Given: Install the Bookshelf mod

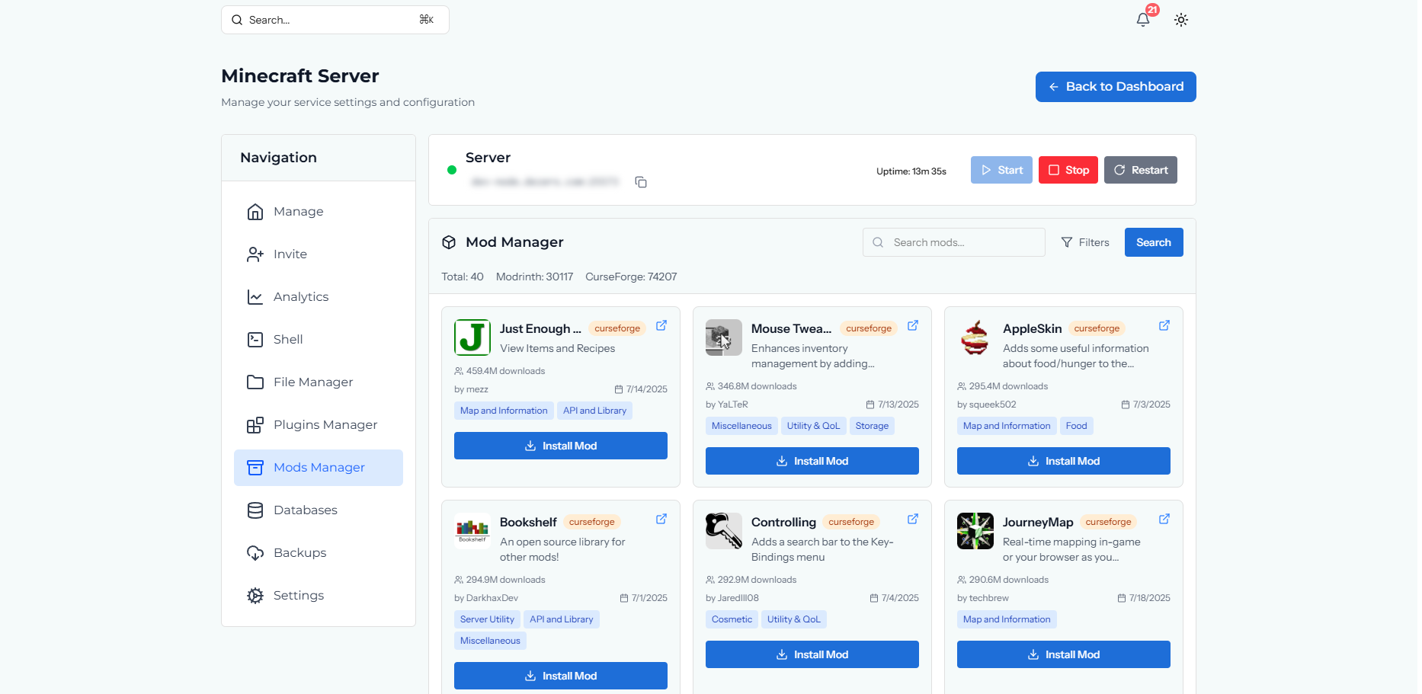Looking at the screenshot, I should click(561, 676).
